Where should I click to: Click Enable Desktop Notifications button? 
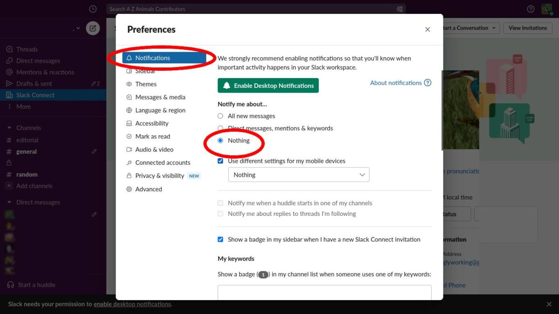tap(268, 86)
